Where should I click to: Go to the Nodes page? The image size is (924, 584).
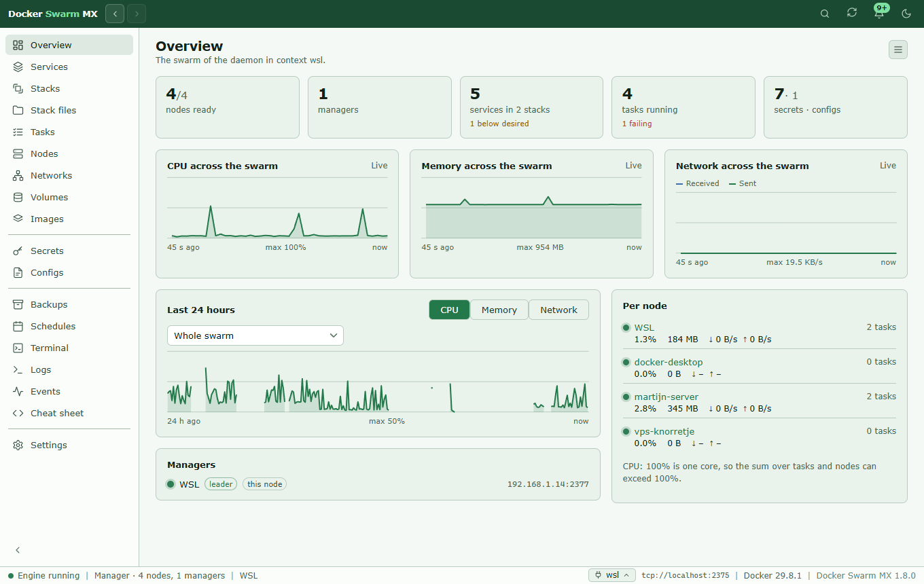pyautogui.click(x=69, y=153)
